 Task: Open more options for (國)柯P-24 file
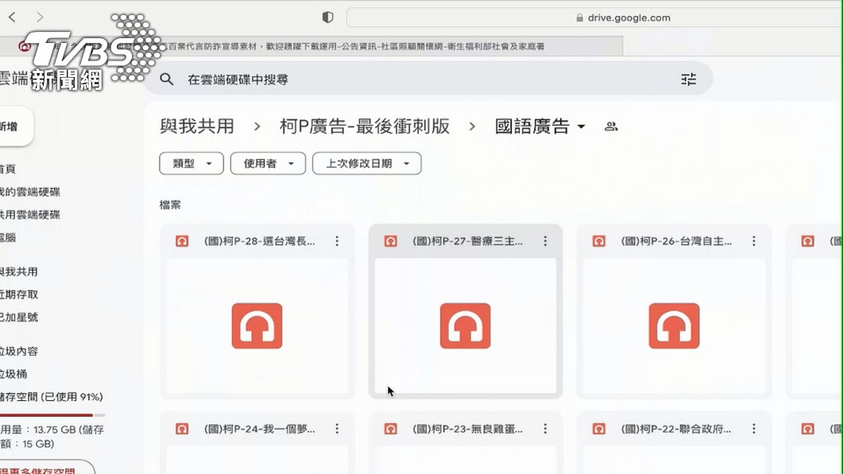337,429
